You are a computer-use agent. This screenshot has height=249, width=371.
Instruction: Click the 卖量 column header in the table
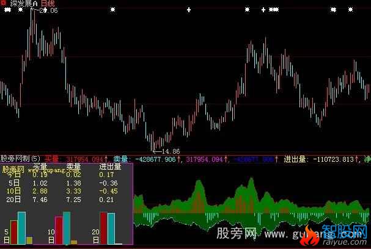click(73, 167)
